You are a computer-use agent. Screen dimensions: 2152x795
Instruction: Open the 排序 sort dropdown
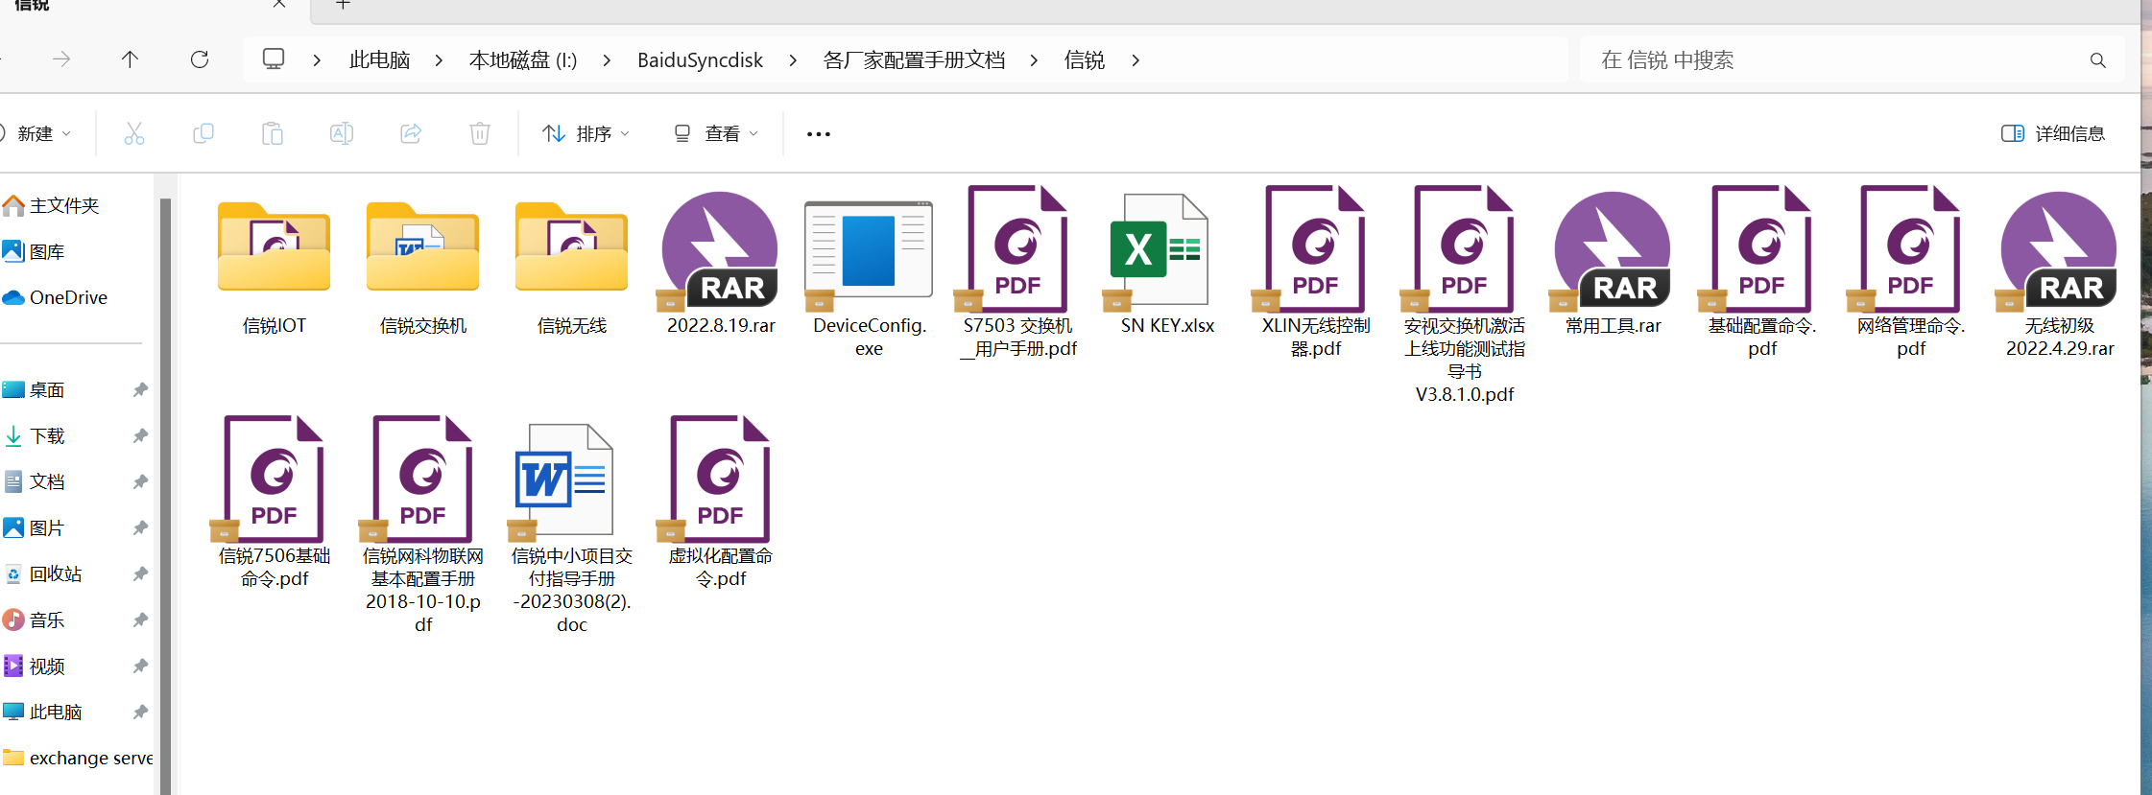coord(586,133)
